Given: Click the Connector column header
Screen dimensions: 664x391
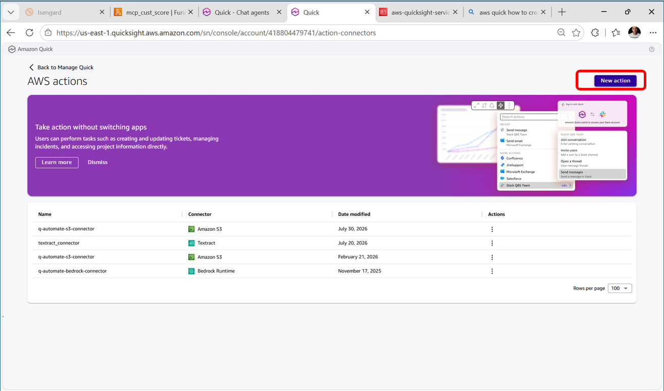Looking at the screenshot, I should [x=200, y=214].
